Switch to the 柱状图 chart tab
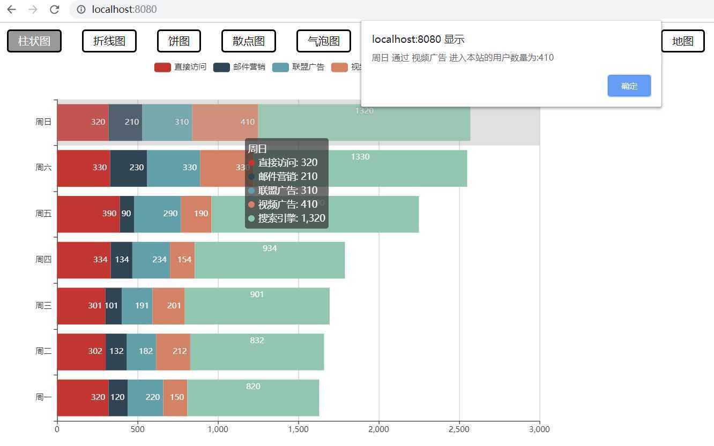The image size is (714, 446). click(x=34, y=41)
